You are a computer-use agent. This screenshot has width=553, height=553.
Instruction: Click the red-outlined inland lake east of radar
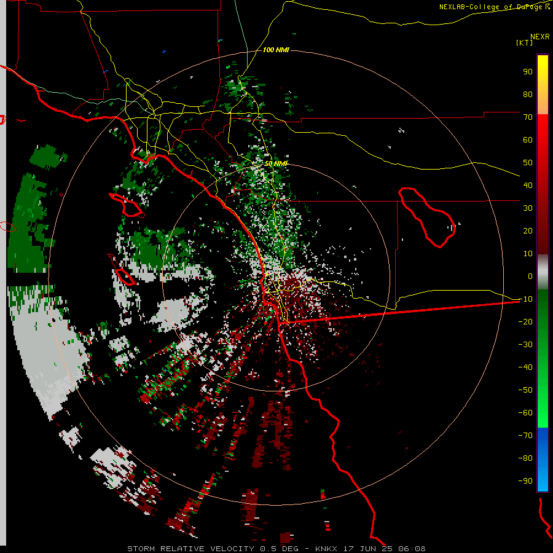click(x=427, y=217)
